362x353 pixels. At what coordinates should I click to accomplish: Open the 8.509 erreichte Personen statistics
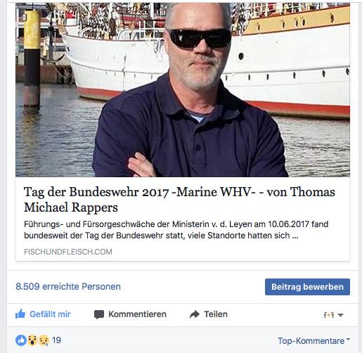[68, 286]
